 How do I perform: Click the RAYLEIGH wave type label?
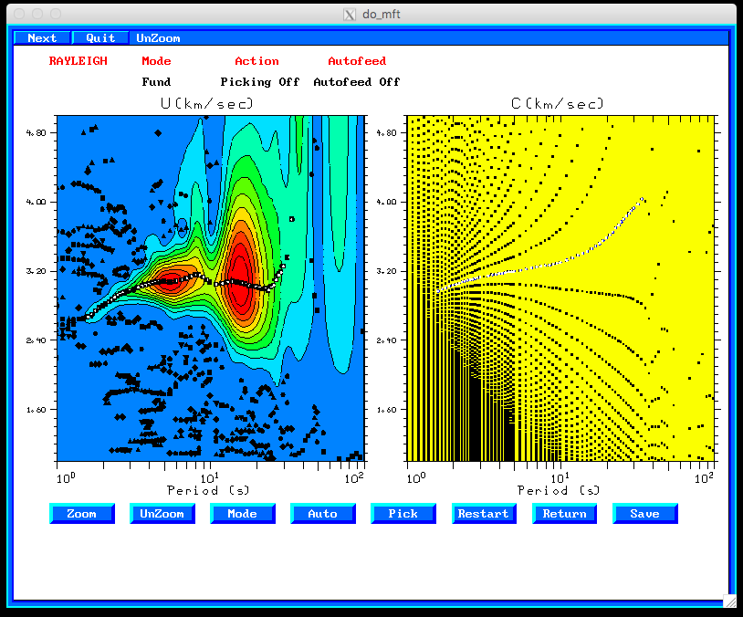pos(78,61)
